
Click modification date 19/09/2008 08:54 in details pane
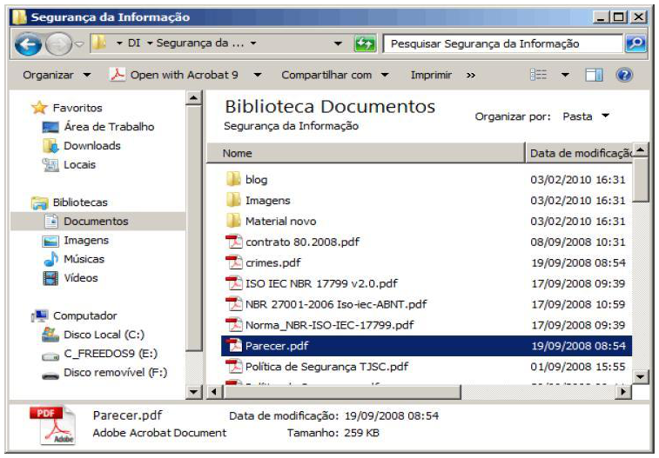point(392,416)
